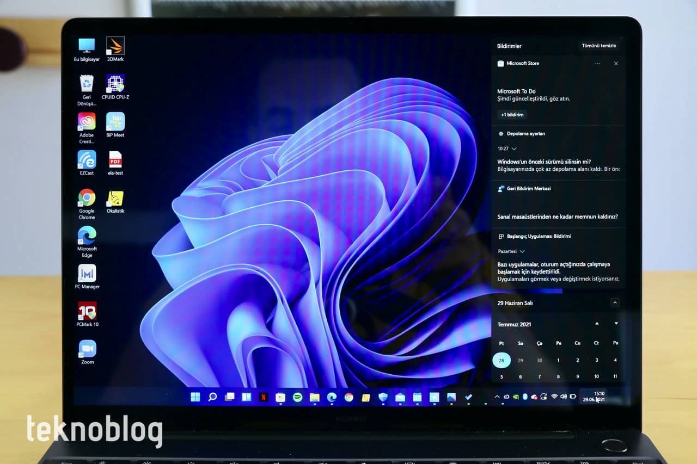Screen dimensions: 697x464
Task: Select the CPUID CPU-Z desktop icon
Action: coord(115,85)
